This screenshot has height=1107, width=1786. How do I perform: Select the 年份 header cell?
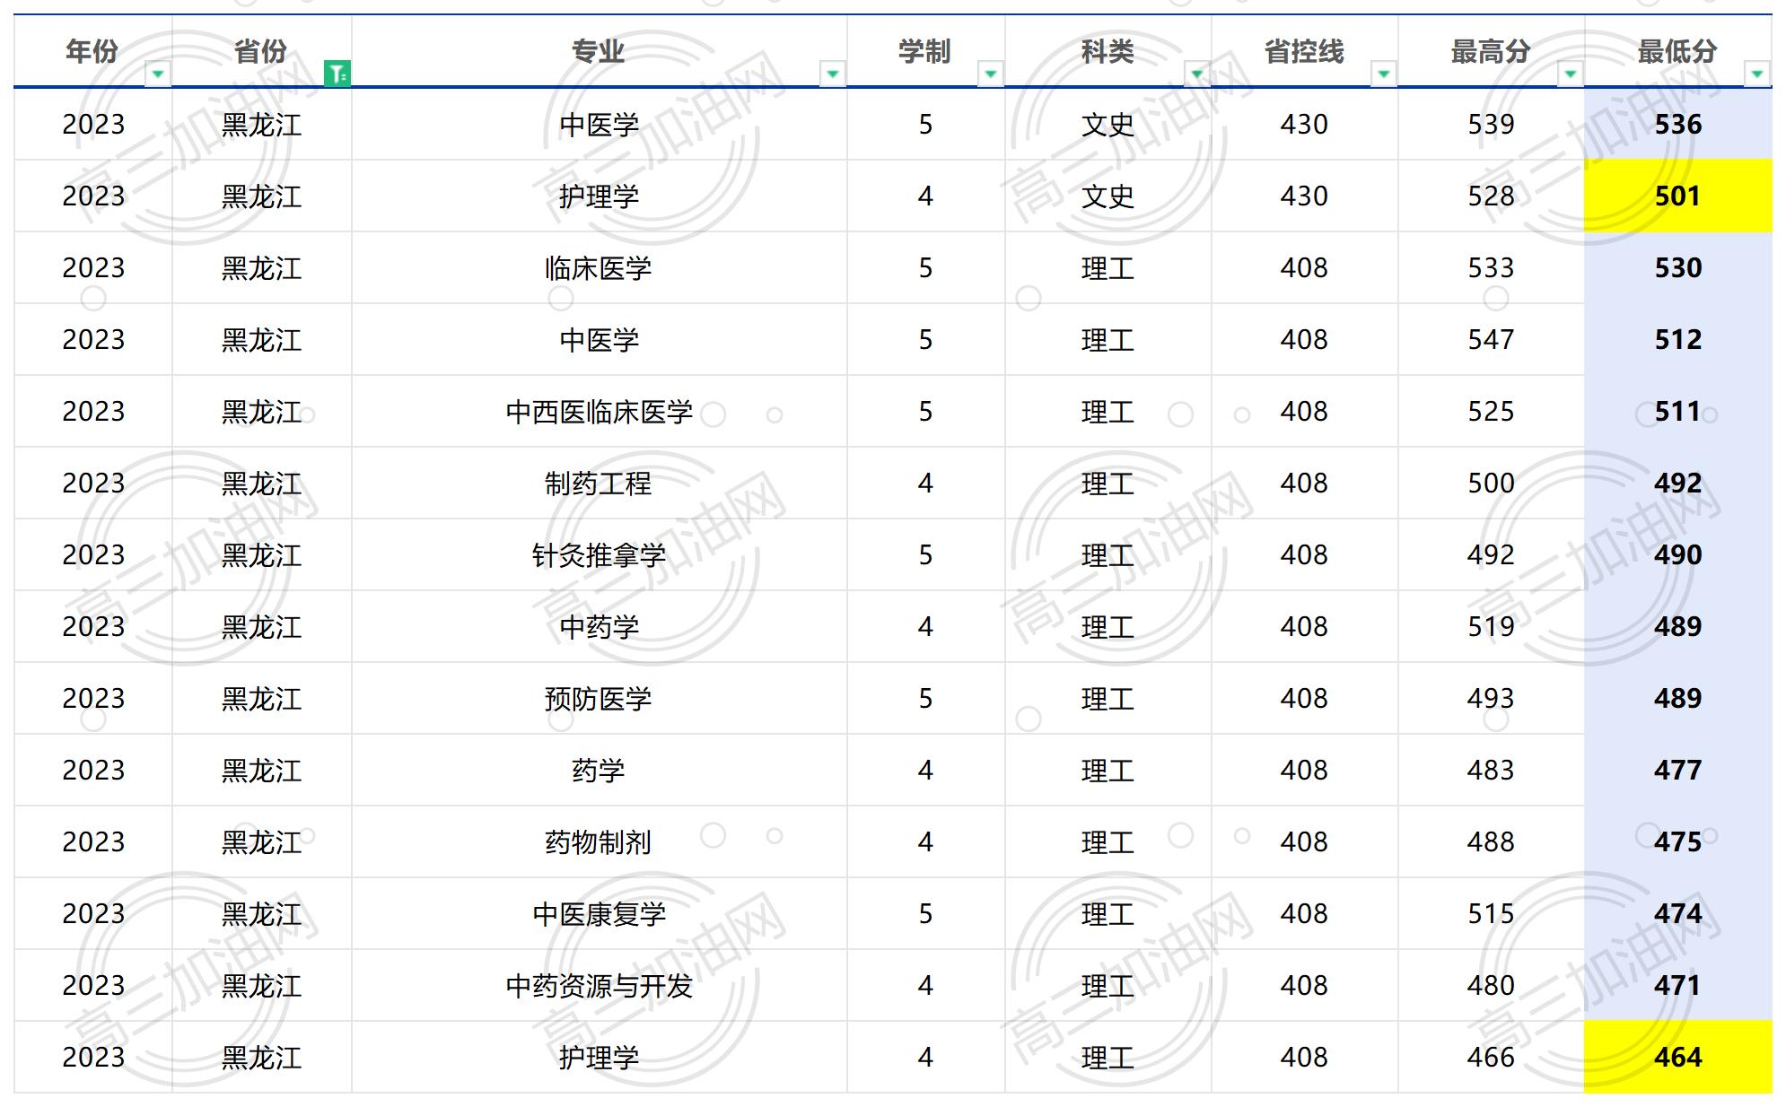[93, 51]
